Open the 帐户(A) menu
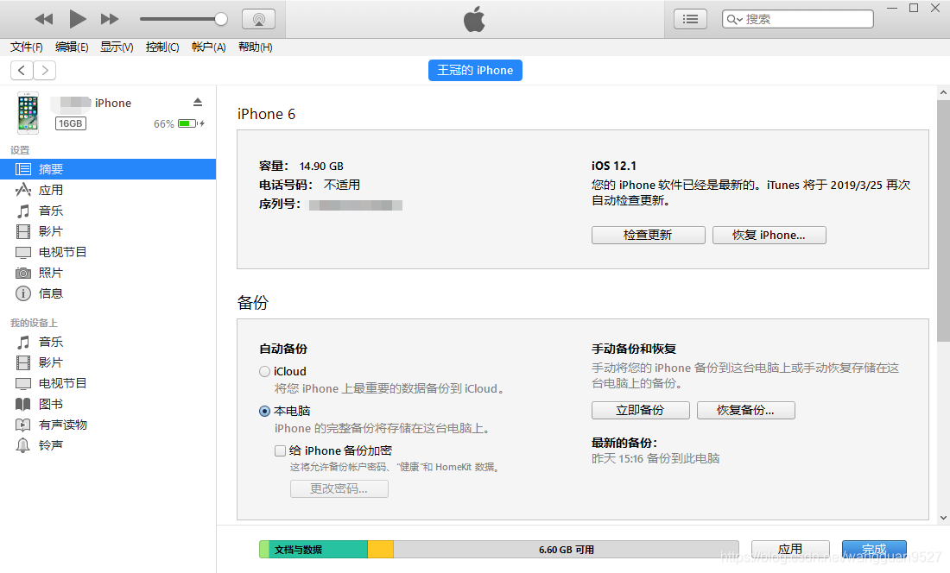The width and height of the screenshot is (950, 573). click(x=208, y=47)
